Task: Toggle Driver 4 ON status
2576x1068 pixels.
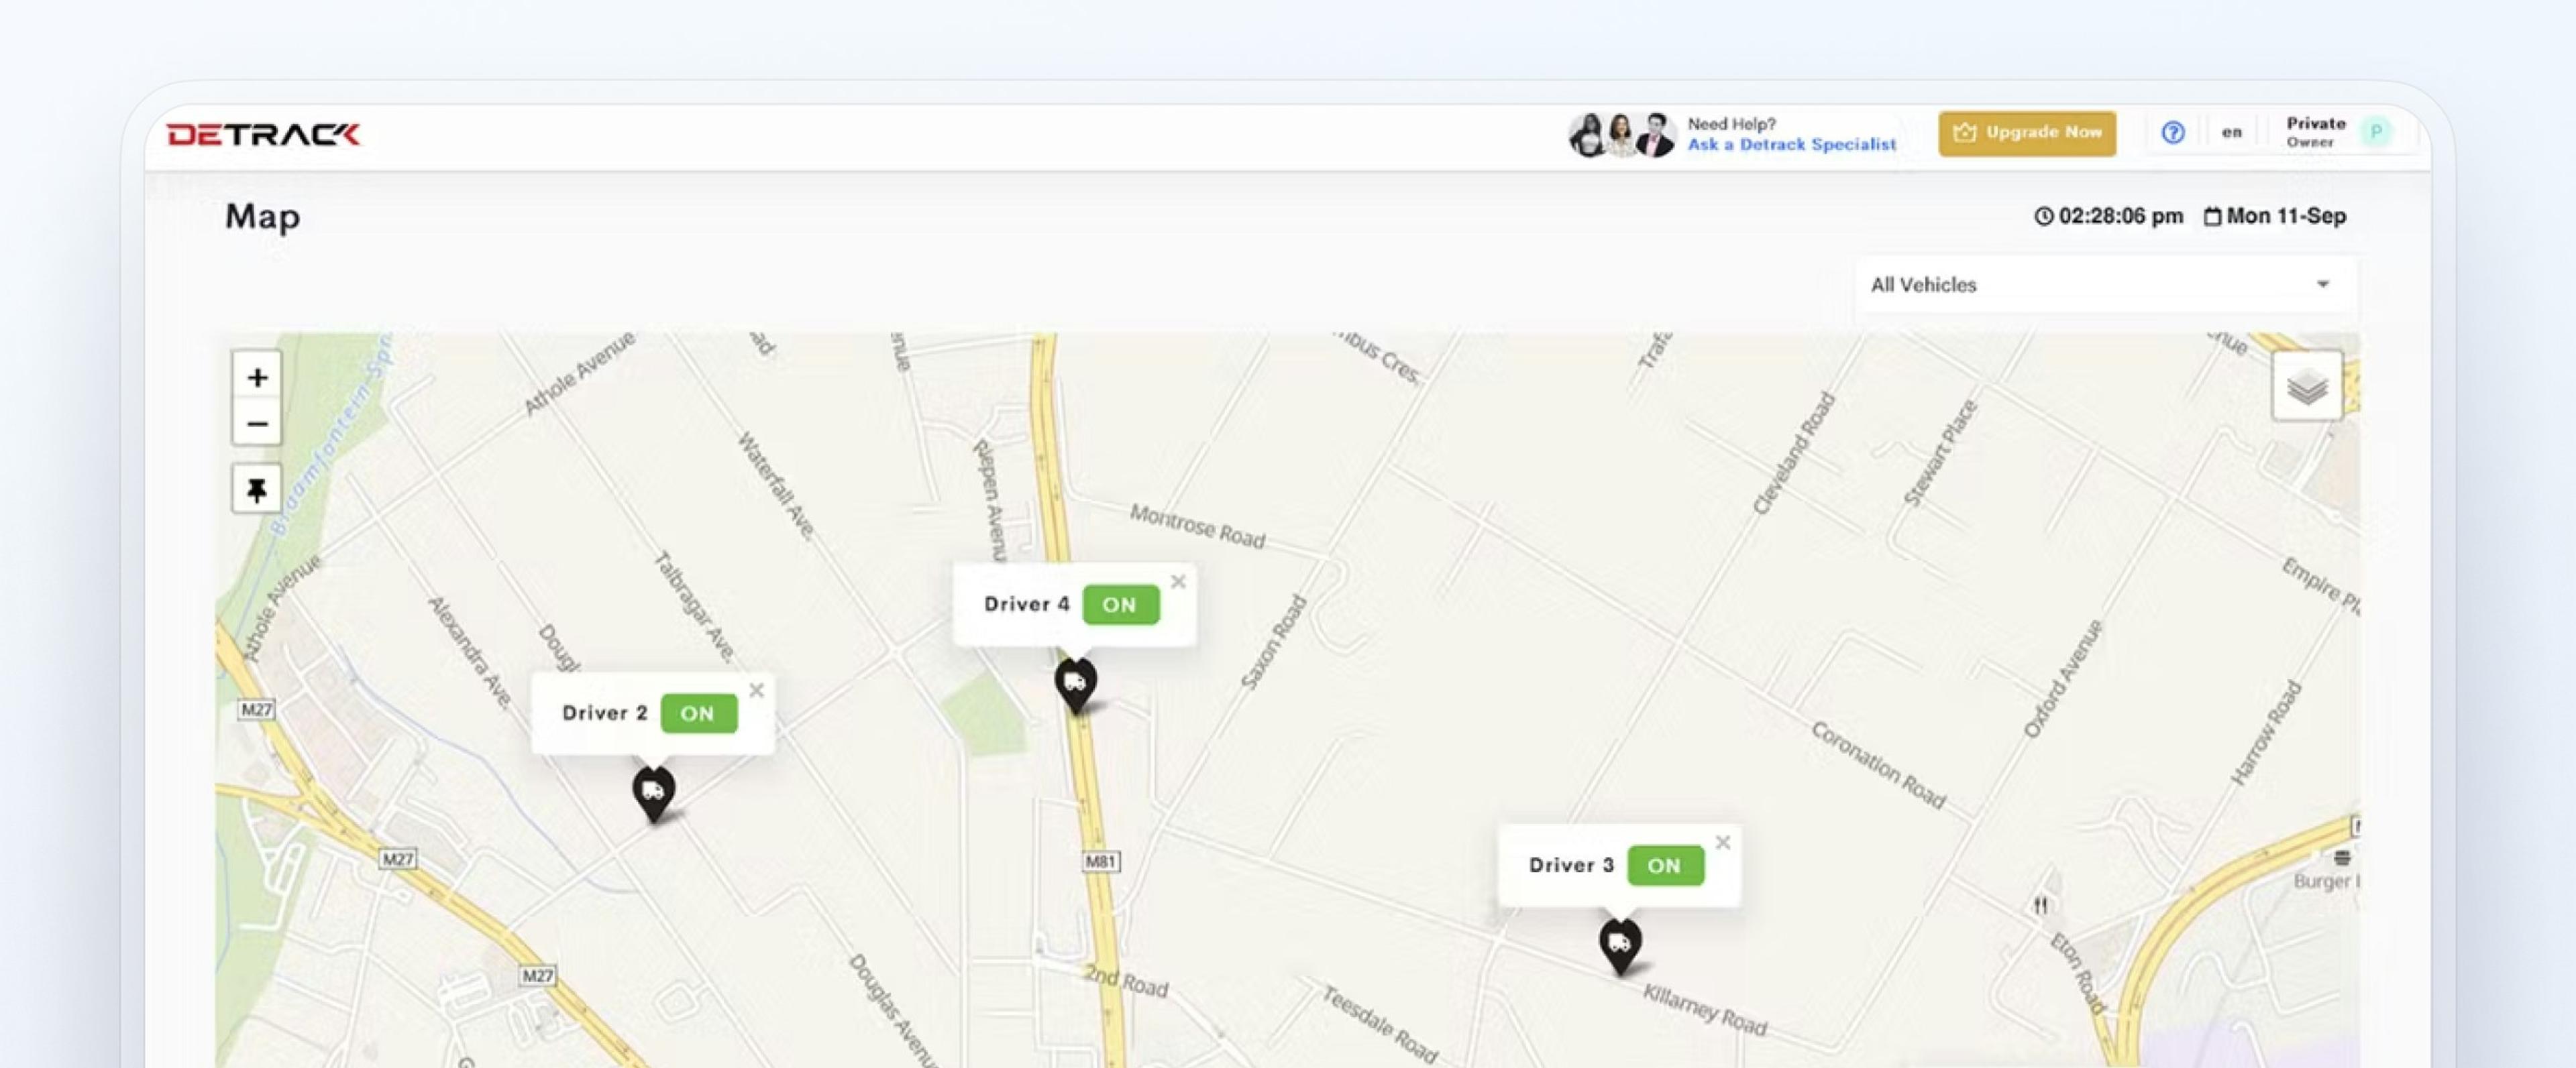Action: (x=1121, y=605)
